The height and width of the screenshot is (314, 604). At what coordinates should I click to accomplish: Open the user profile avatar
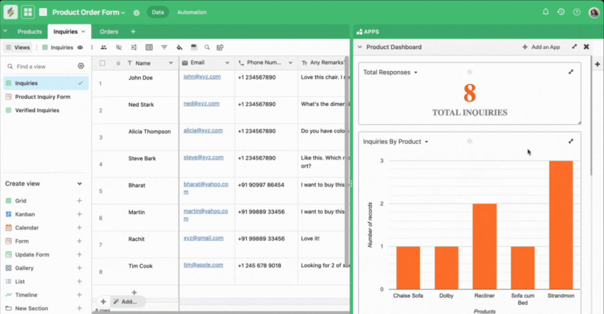[594, 12]
